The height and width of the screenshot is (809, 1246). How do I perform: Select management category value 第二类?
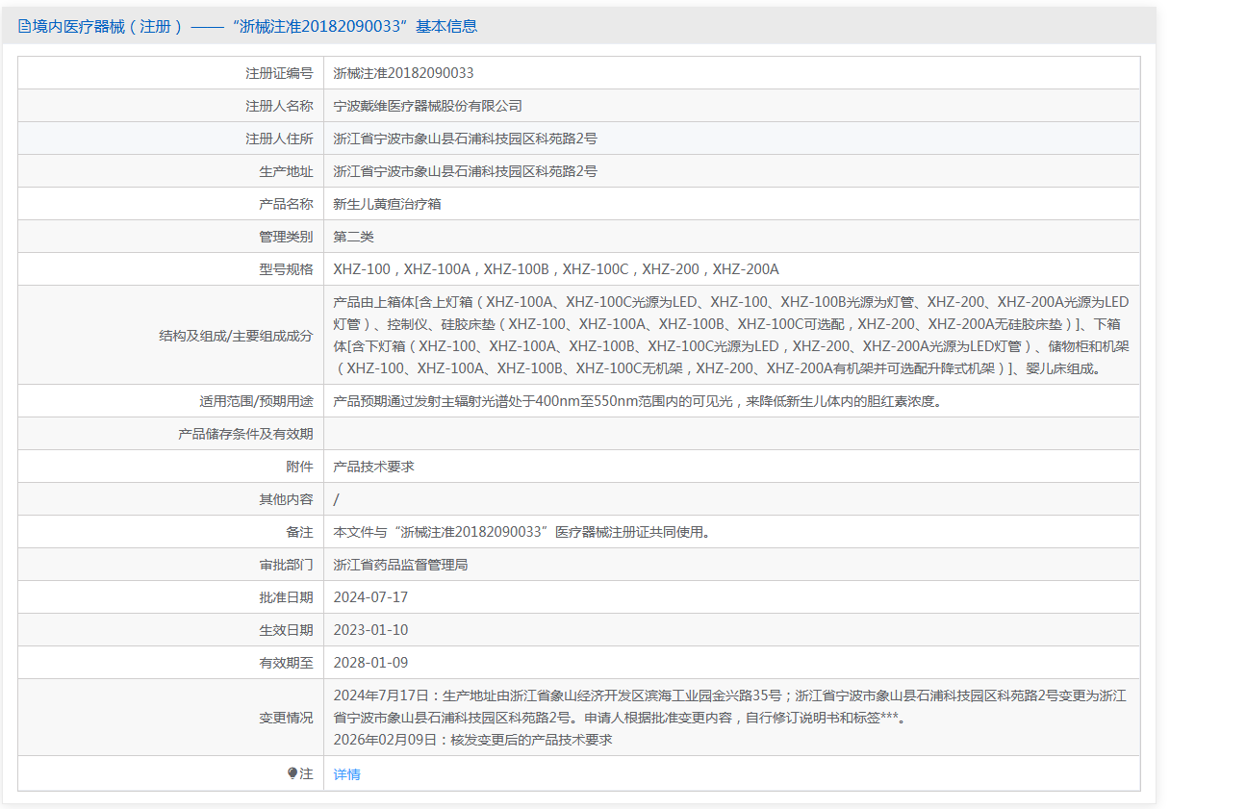pos(353,237)
